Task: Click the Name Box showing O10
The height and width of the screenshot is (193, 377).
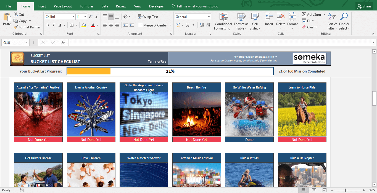Action: 15,42
